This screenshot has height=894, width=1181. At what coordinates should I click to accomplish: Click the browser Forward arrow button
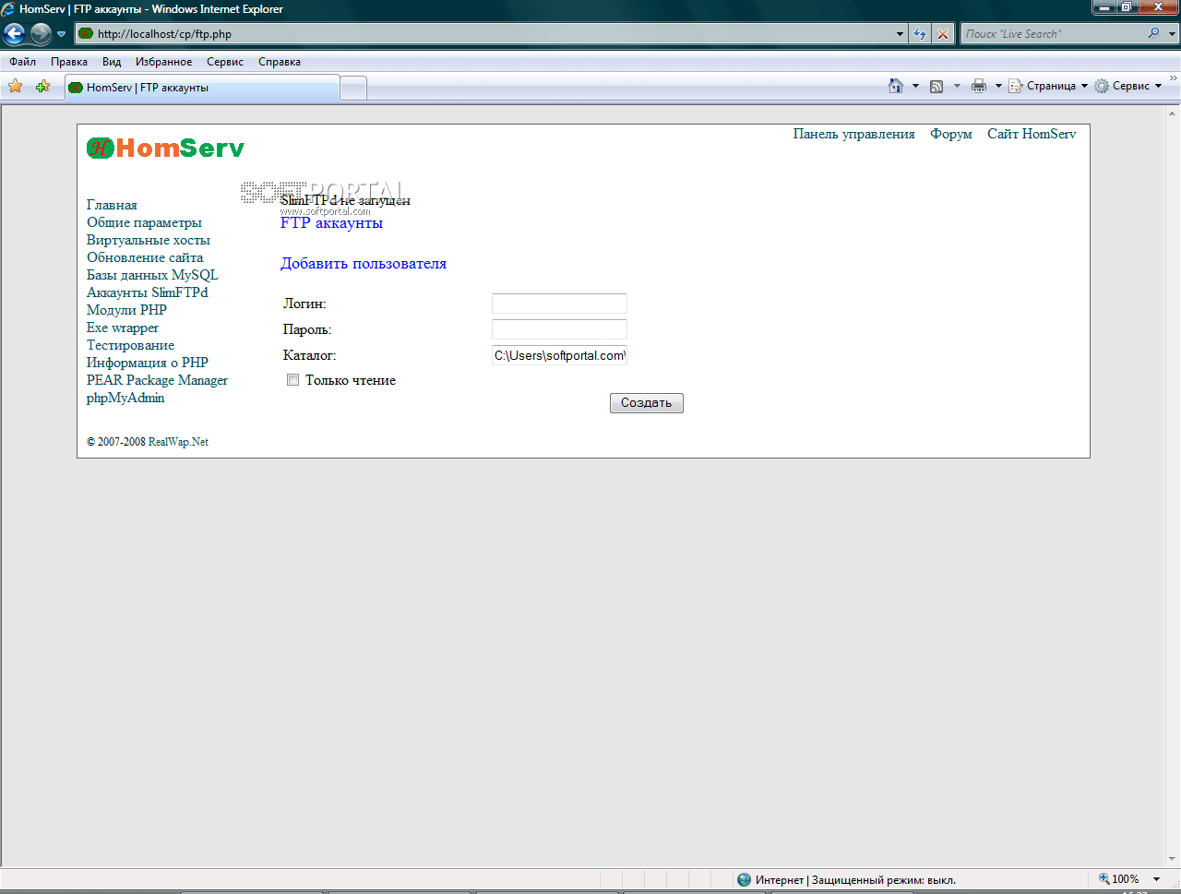click(x=41, y=34)
